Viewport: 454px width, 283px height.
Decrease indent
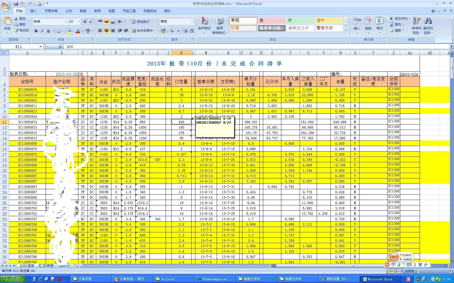click(x=120, y=31)
